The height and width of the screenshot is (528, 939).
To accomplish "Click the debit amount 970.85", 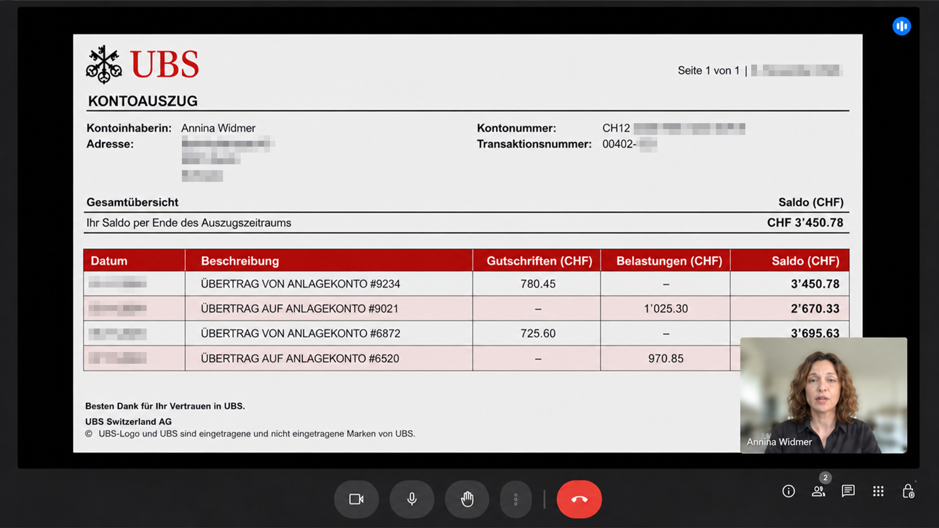I will click(x=666, y=359).
